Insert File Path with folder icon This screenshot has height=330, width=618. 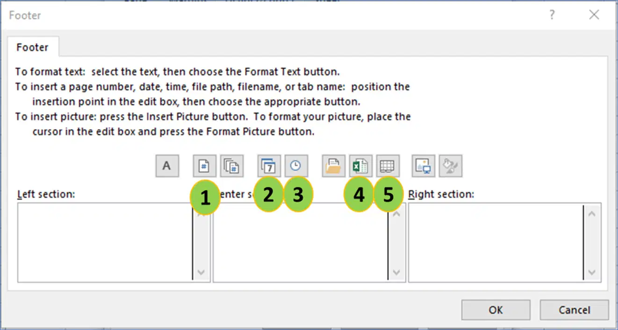(x=333, y=166)
